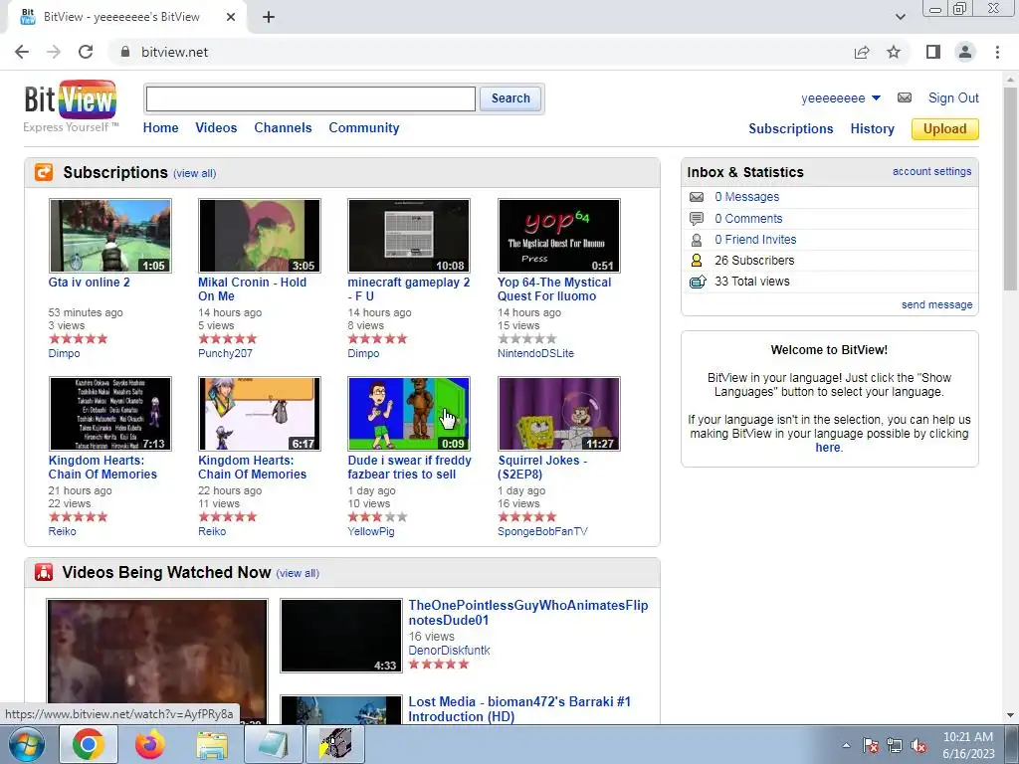Click the red Videos Being Watched Now icon
The height and width of the screenshot is (764, 1019).
pyautogui.click(x=44, y=572)
